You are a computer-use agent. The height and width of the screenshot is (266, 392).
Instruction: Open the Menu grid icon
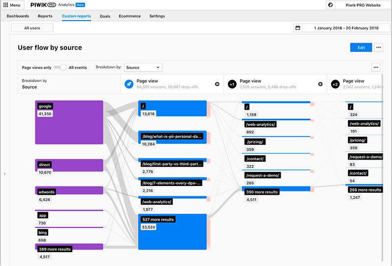pyautogui.click(x=5, y=5)
